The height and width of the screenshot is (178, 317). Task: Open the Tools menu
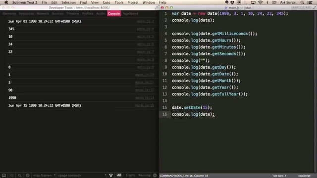coord(119,2)
